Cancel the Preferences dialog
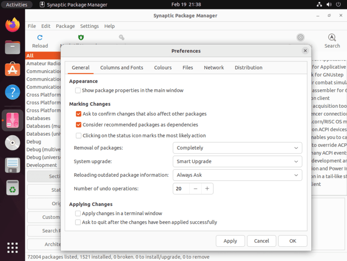This screenshot has height=261, width=347. click(x=261, y=241)
